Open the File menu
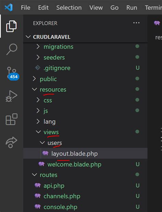This screenshot has height=212, width=162. coord(26,8)
